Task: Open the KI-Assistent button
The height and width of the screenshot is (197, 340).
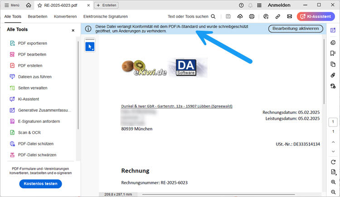Action: coord(316,16)
